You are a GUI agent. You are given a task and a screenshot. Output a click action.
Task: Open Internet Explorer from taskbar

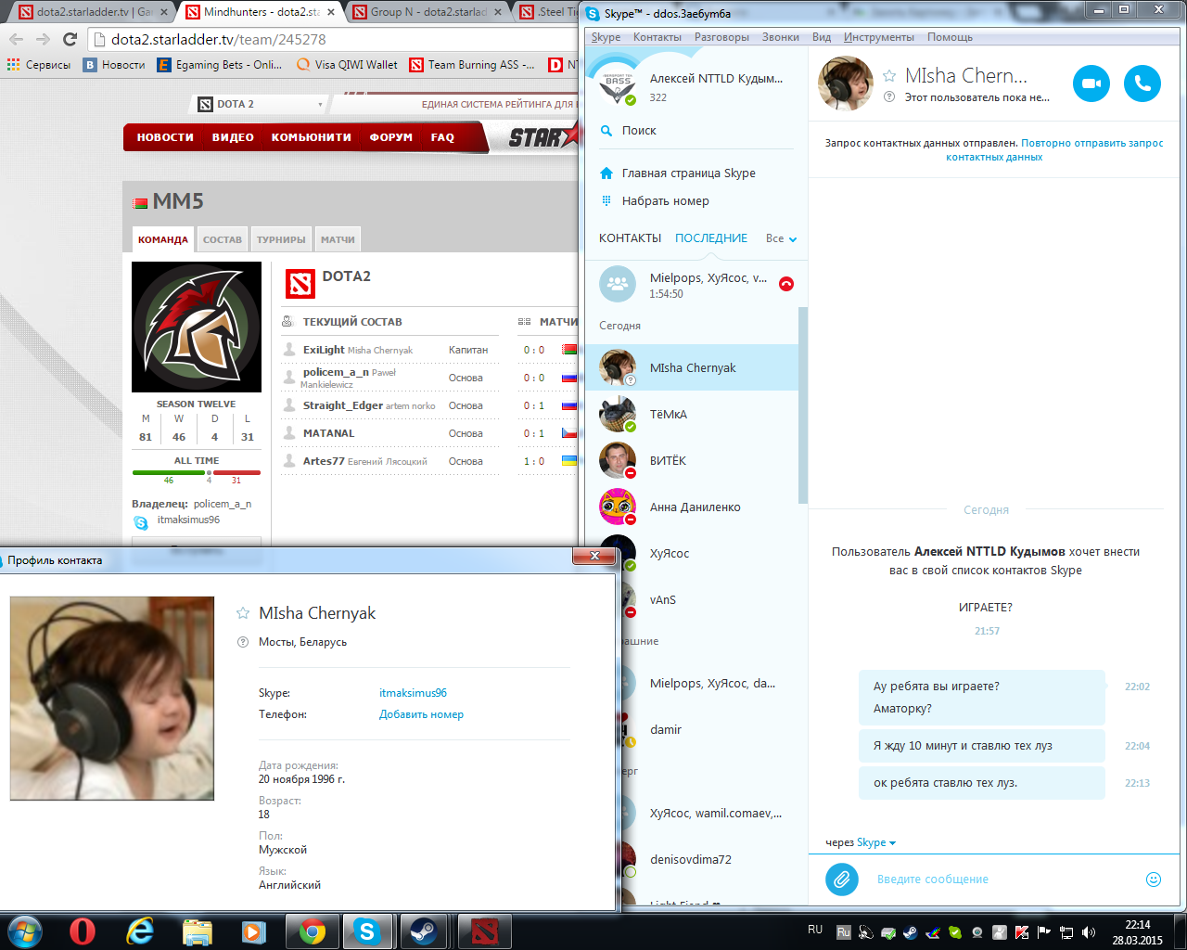point(140,931)
